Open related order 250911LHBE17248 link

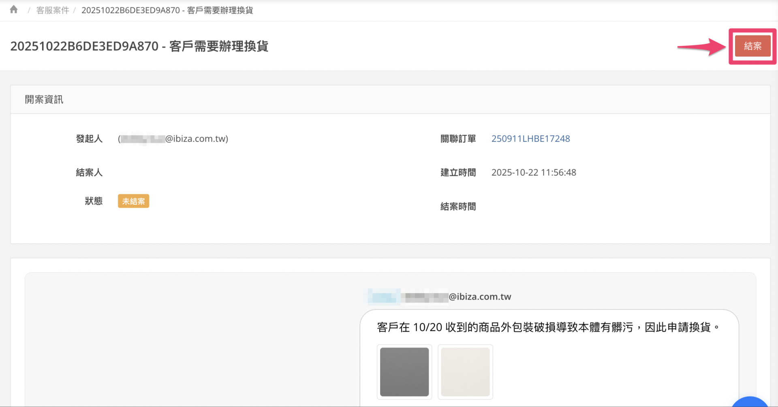click(x=530, y=139)
